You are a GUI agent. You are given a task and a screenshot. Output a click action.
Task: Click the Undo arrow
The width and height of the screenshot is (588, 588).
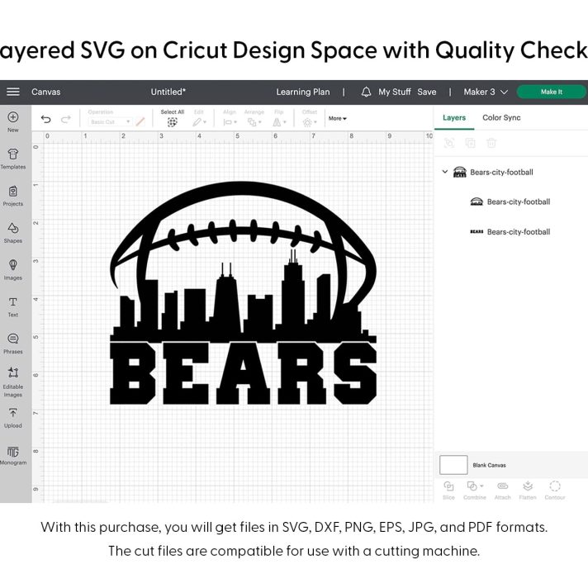coord(45,119)
